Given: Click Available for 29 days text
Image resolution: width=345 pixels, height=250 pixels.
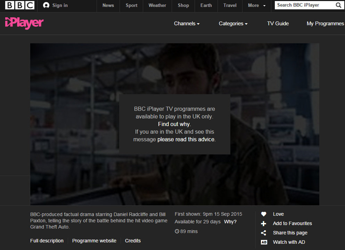Looking at the screenshot, I should (x=198, y=222).
